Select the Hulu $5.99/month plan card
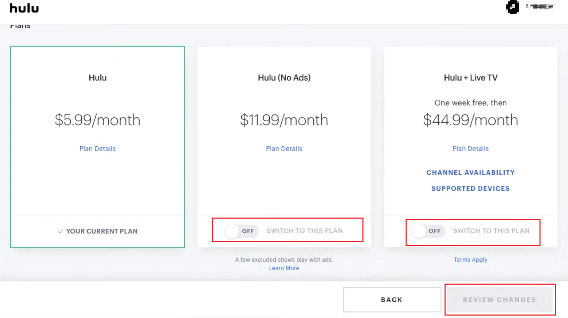The width and height of the screenshot is (568, 318). click(x=97, y=147)
